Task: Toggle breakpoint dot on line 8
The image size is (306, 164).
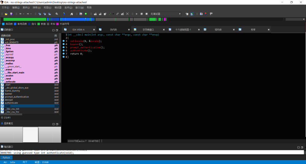Action: [x=64, y=57]
